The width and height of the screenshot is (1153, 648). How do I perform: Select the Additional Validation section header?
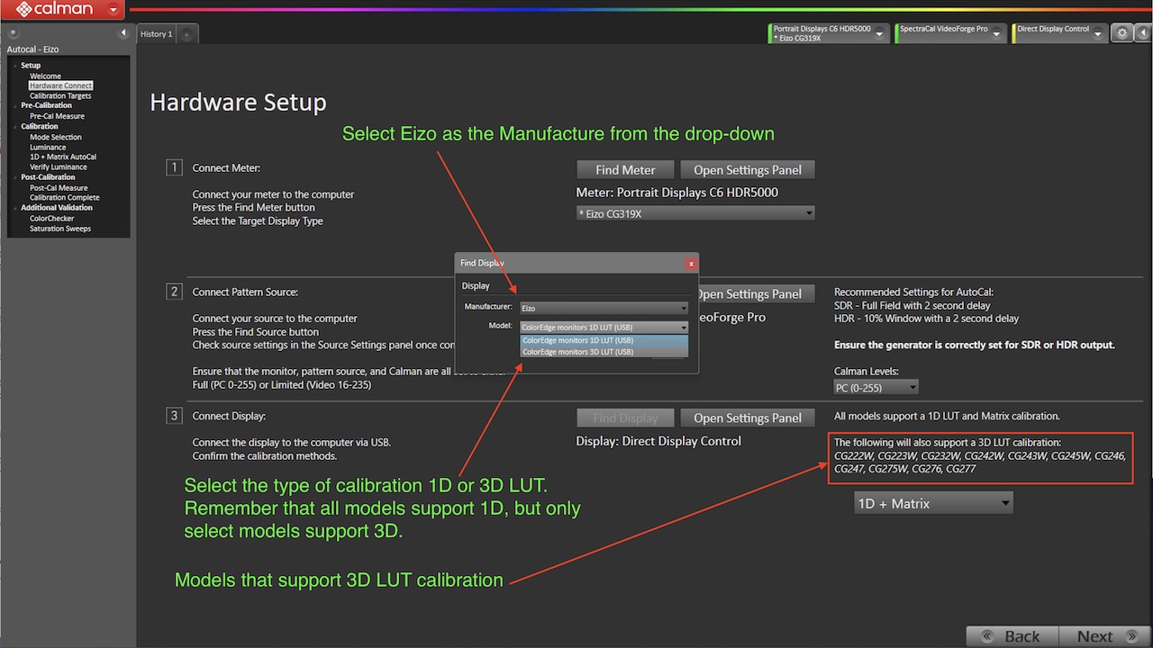56,207
